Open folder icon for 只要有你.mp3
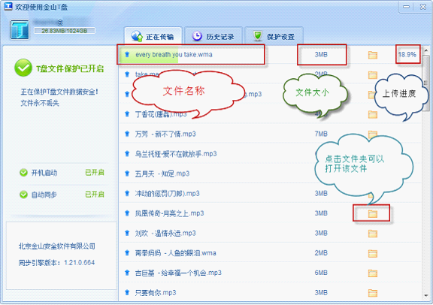Screen dimensions: 433x305 click(373, 293)
